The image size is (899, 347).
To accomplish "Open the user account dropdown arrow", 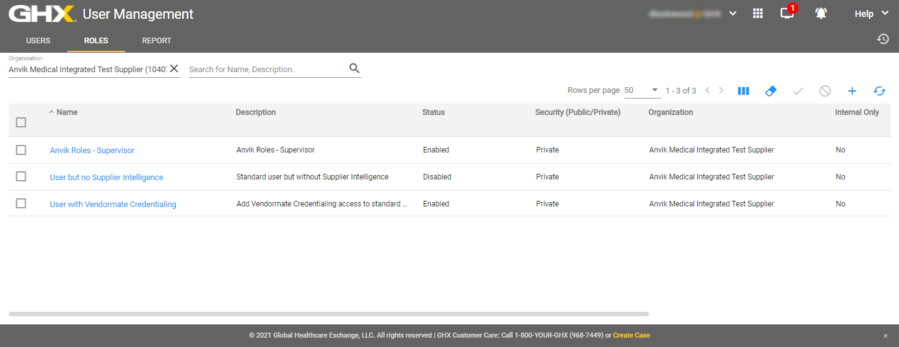I will pyautogui.click(x=733, y=13).
